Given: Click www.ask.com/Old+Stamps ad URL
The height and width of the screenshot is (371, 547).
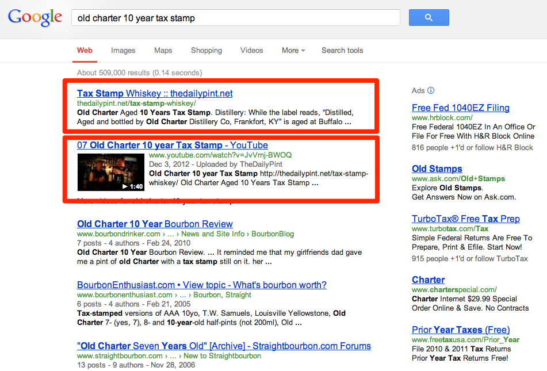Looking at the screenshot, I should pos(458,179).
